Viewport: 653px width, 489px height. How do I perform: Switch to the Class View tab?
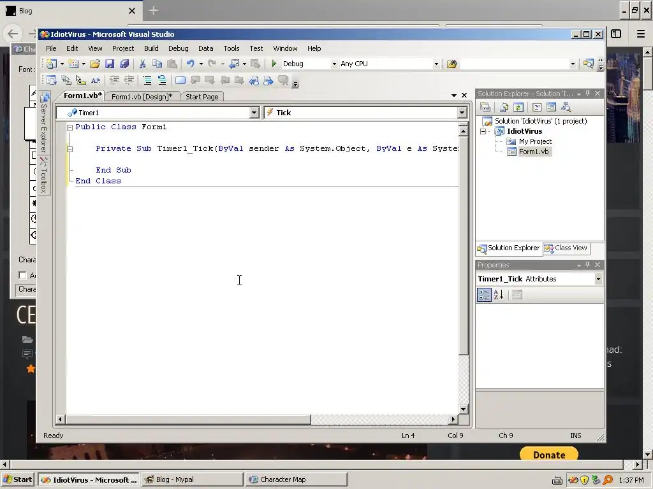566,248
